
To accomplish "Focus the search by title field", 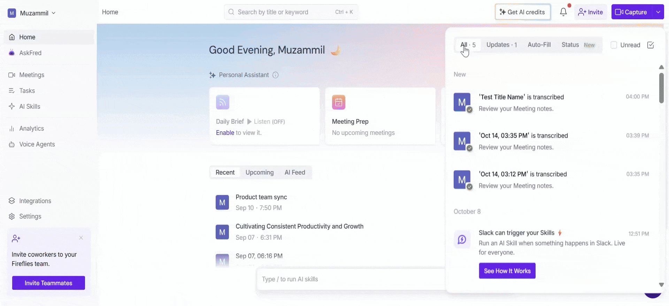I will (291, 12).
